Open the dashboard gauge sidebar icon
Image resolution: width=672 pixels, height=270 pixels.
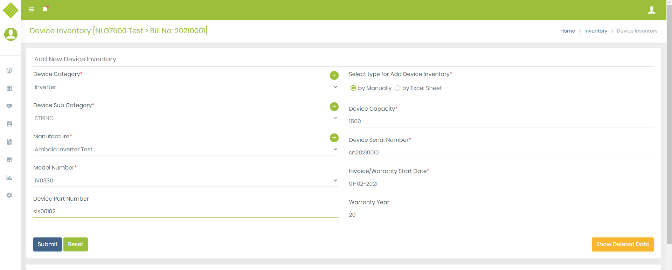[x=9, y=70]
